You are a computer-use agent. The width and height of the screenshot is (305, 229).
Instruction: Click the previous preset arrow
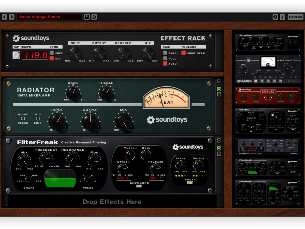tap(5, 17)
